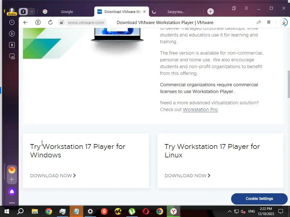Open Settings gear from taskbar
The height and width of the screenshot is (217, 290).
click(90, 211)
